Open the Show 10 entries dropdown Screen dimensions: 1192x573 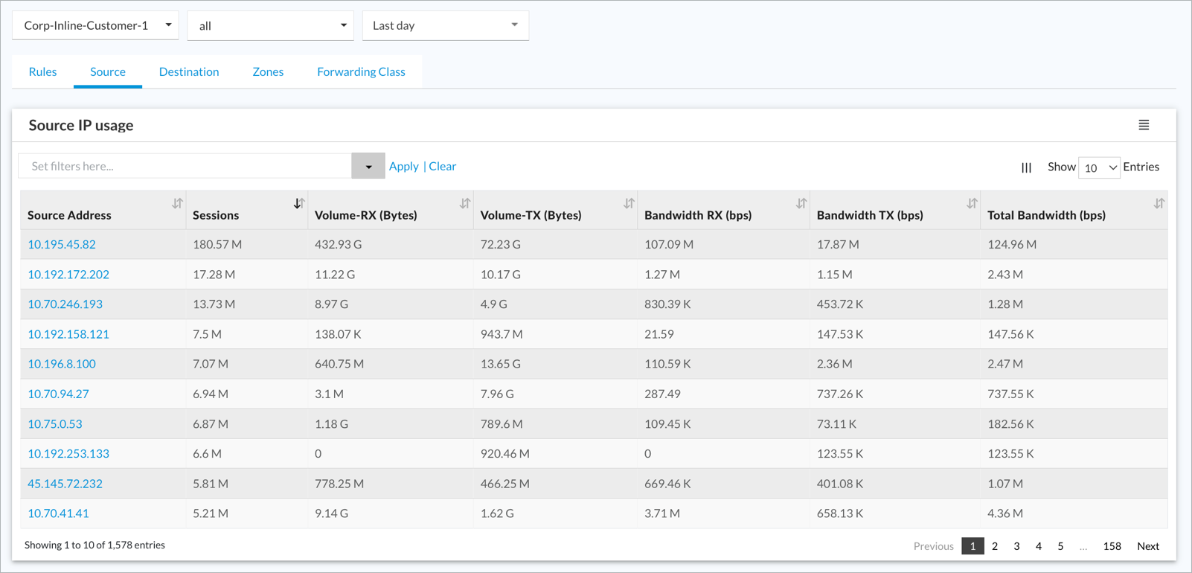[x=1099, y=167]
